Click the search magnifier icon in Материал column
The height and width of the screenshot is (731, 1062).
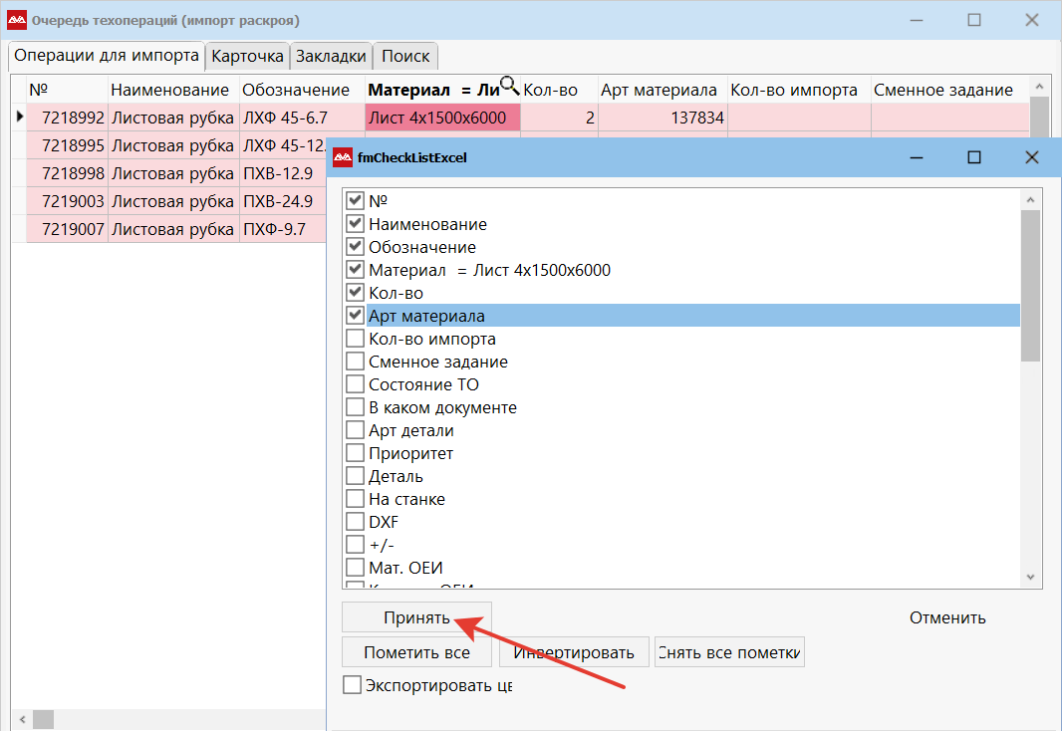point(509,85)
